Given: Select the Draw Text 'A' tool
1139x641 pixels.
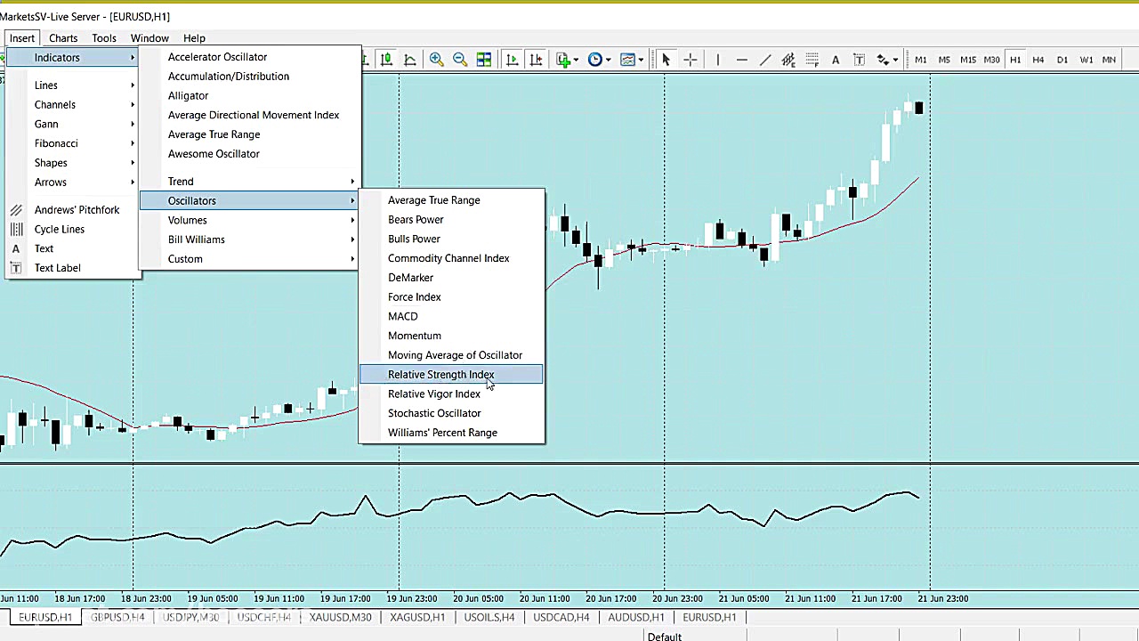Looking at the screenshot, I should (836, 60).
